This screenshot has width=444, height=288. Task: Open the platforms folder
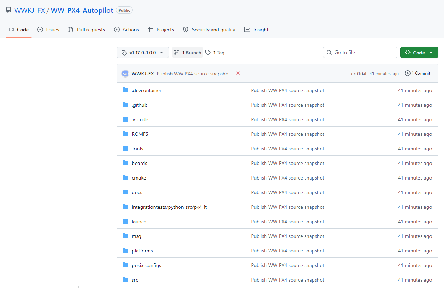pos(142,251)
